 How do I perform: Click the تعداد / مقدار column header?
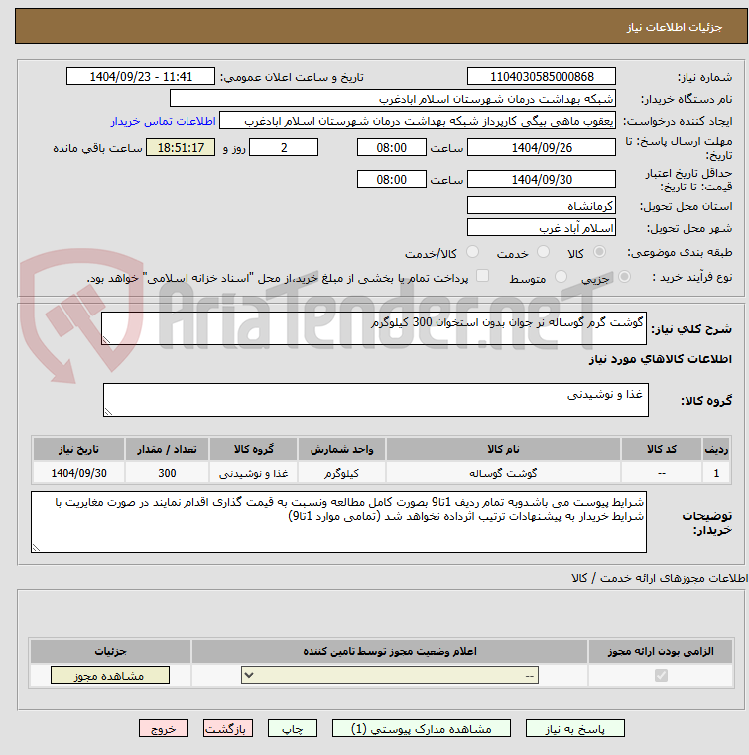pos(167,449)
